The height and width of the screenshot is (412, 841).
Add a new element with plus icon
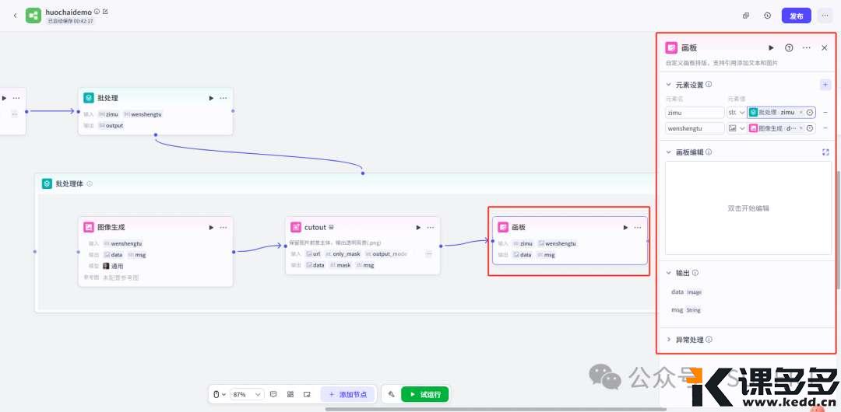(825, 85)
